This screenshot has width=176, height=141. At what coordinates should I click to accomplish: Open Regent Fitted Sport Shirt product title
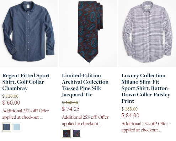26,82
